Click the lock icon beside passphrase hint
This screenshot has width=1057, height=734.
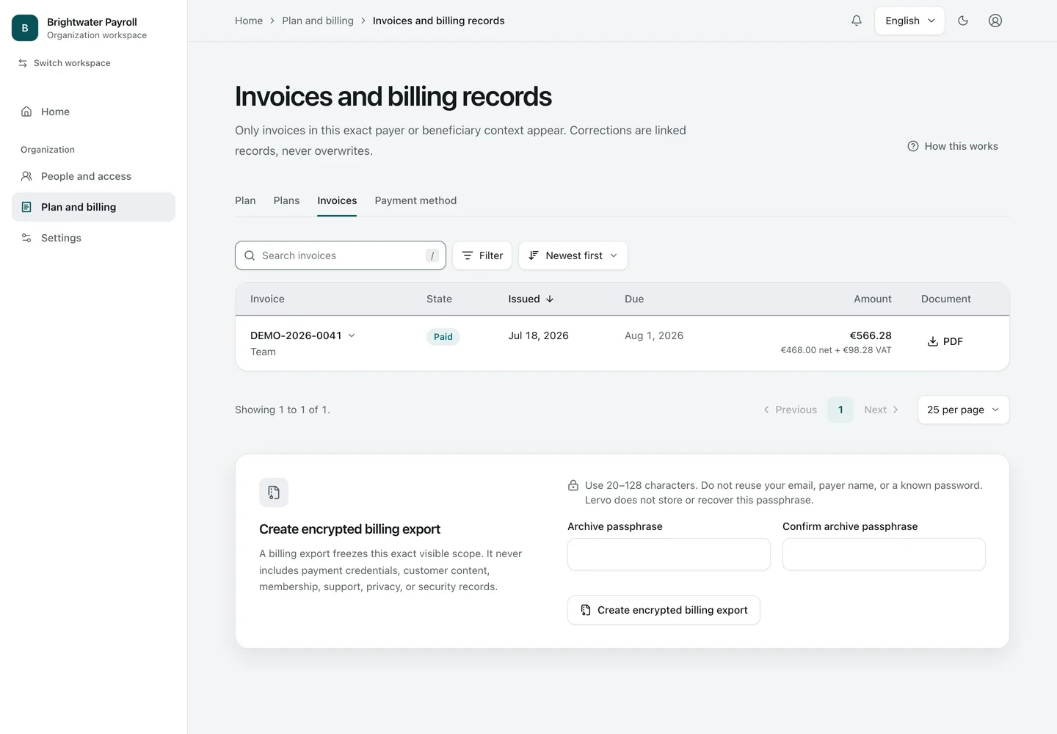click(573, 485)
